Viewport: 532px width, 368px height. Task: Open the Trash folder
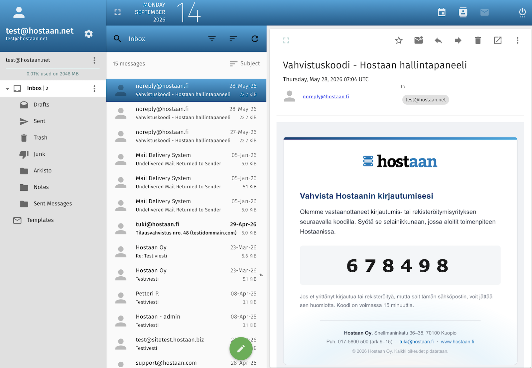coord(53,138)
